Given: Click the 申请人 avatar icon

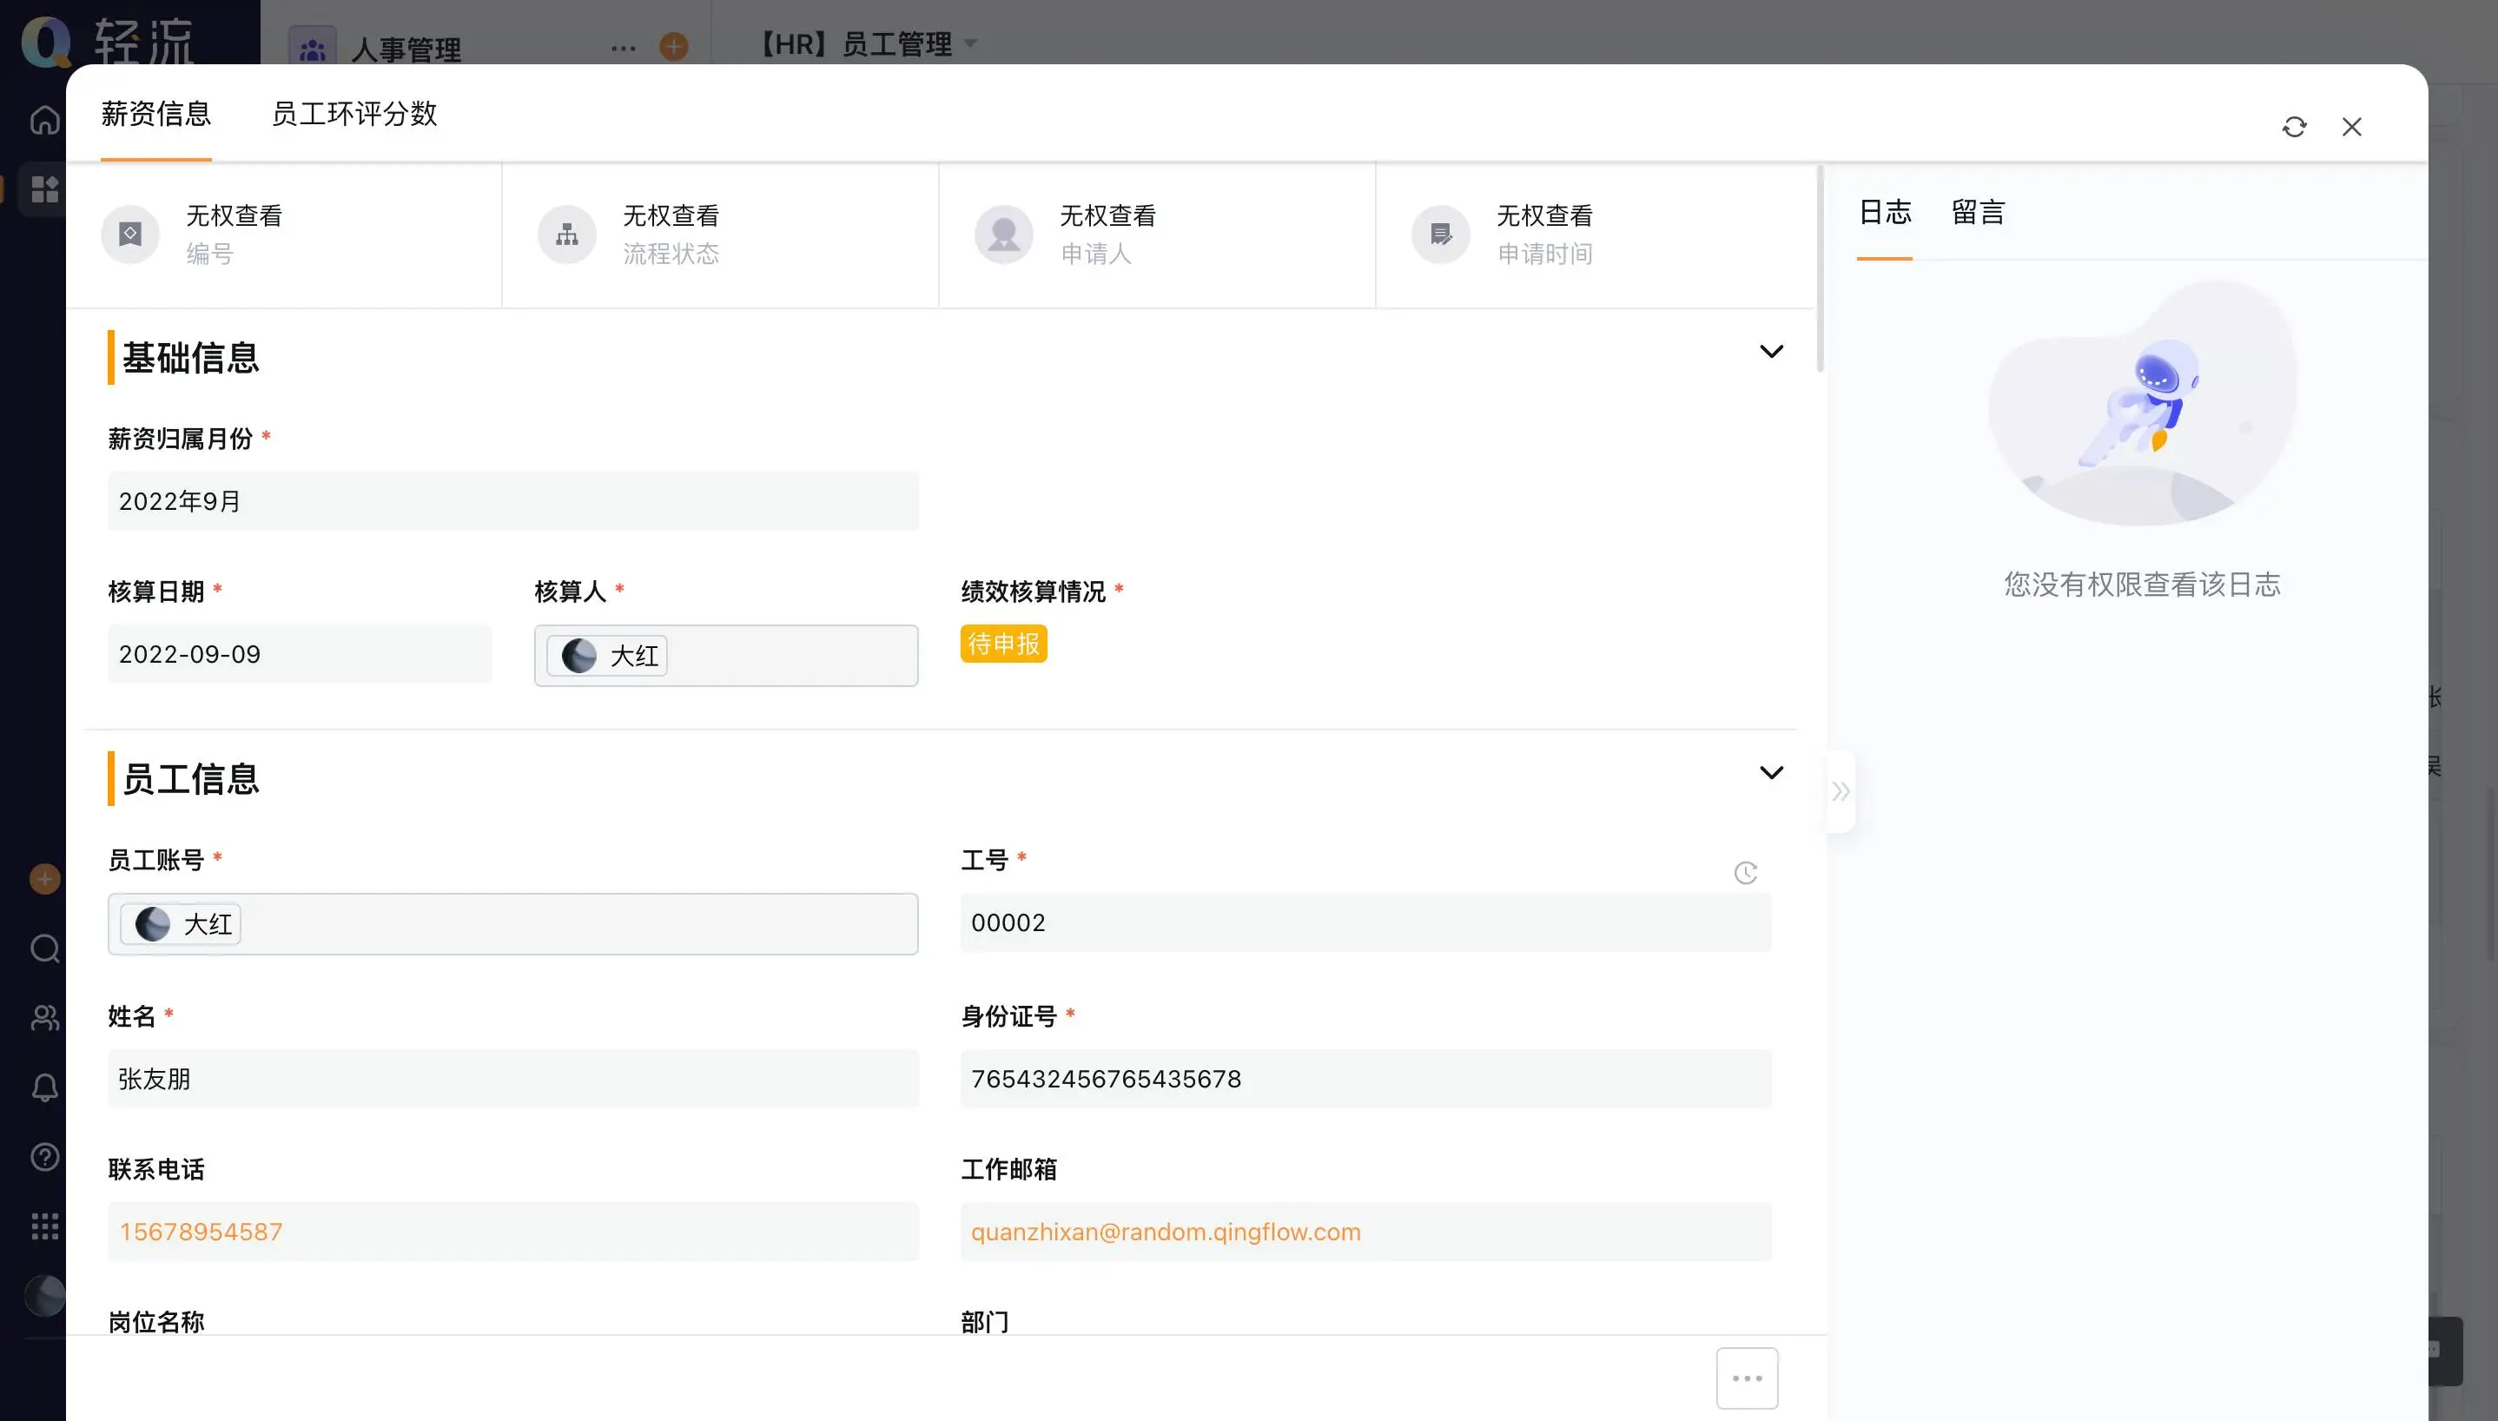Looking at the screenshot, I should 1004,235.
